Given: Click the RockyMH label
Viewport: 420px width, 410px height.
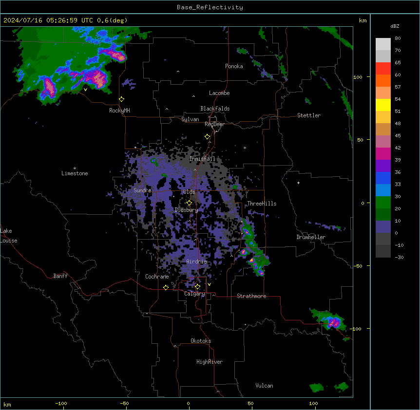Looking at the screenshot, I should (119, 111).
